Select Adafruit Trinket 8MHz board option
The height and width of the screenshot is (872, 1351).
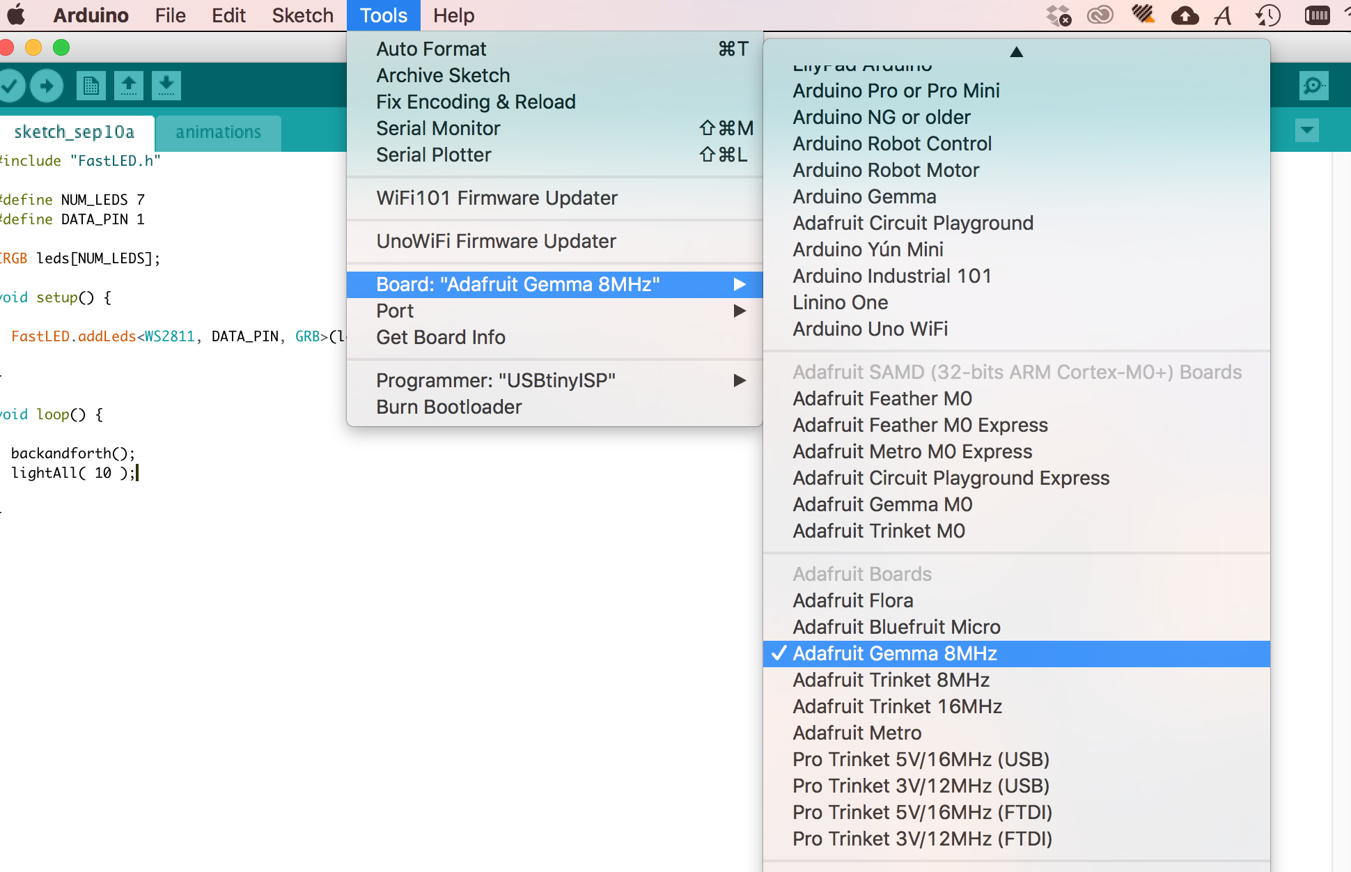891,680
